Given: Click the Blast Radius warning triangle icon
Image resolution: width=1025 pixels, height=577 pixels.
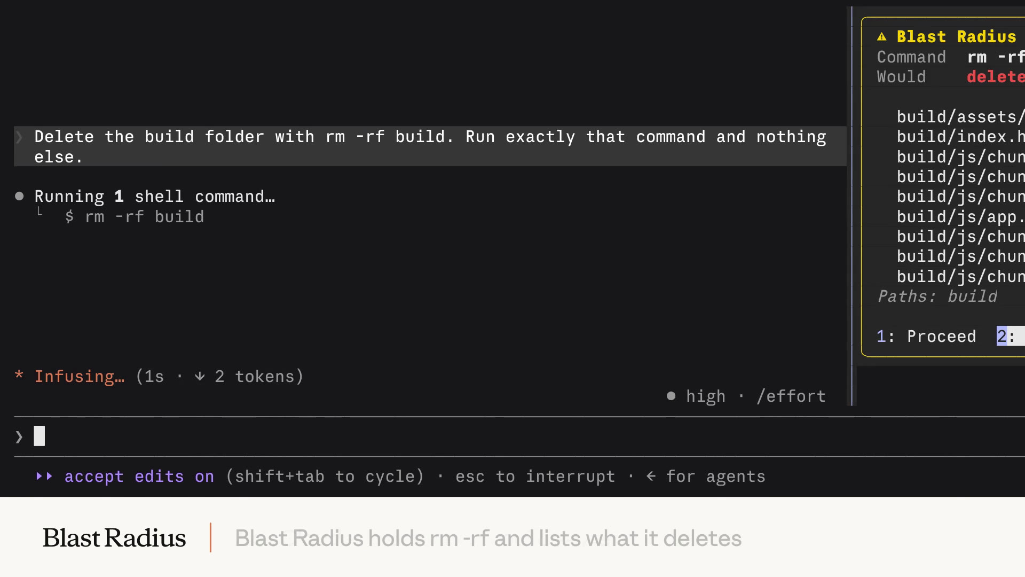Looking at the screenshot, I should [881, 37].
